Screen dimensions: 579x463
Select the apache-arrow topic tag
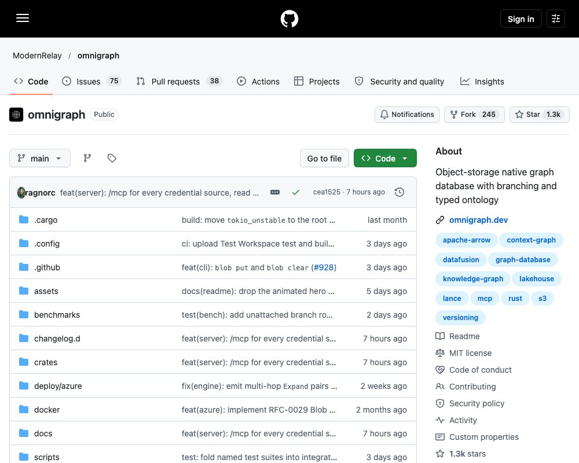(466, 240)
